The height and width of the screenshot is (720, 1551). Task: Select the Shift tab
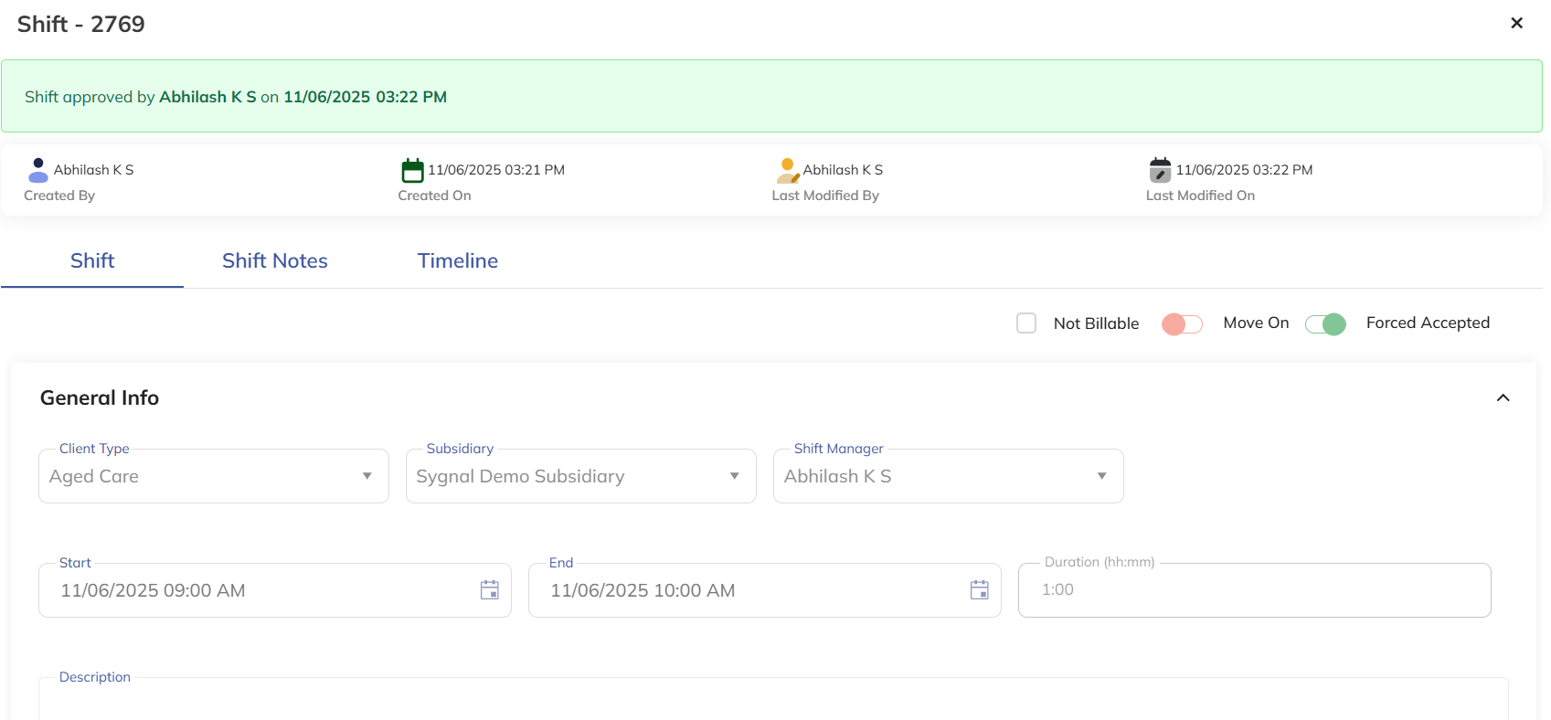[92, 260]
